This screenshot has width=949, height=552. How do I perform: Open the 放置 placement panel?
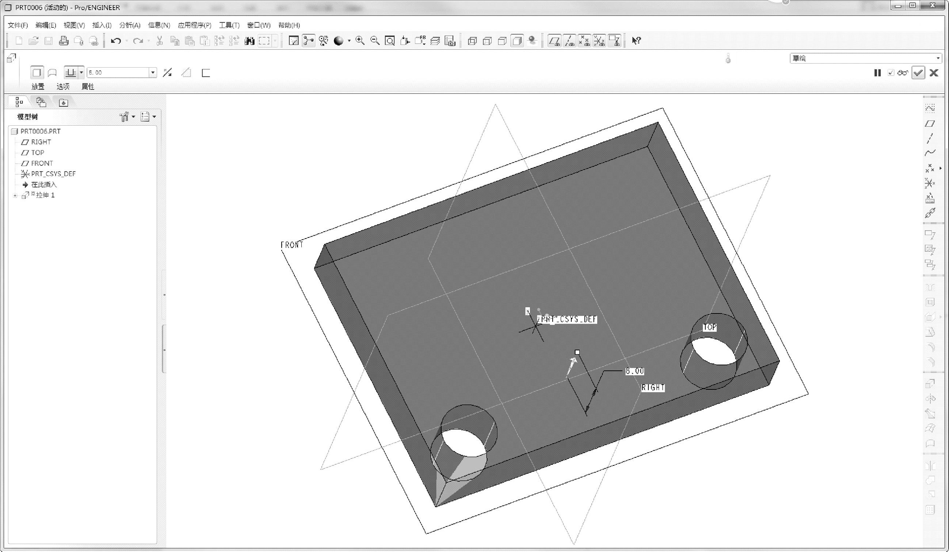38,87
